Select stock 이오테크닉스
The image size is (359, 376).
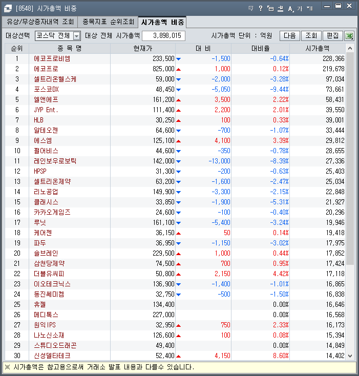coord(52,284)
